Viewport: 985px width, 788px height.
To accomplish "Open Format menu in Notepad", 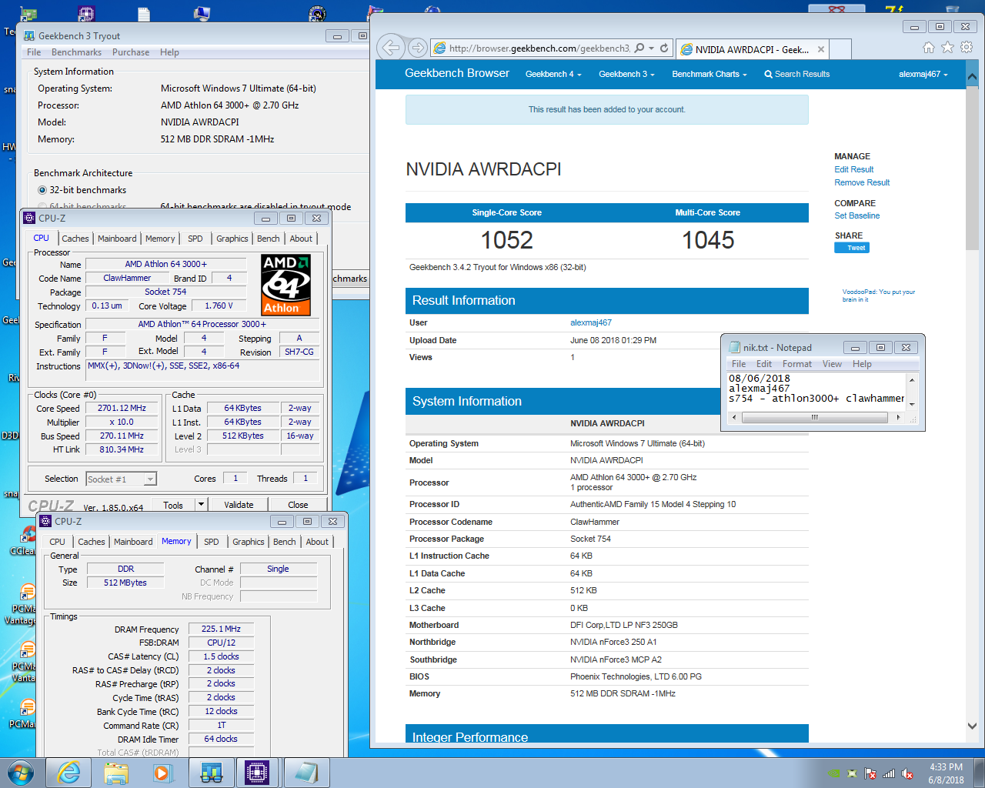I will [797, 364].
